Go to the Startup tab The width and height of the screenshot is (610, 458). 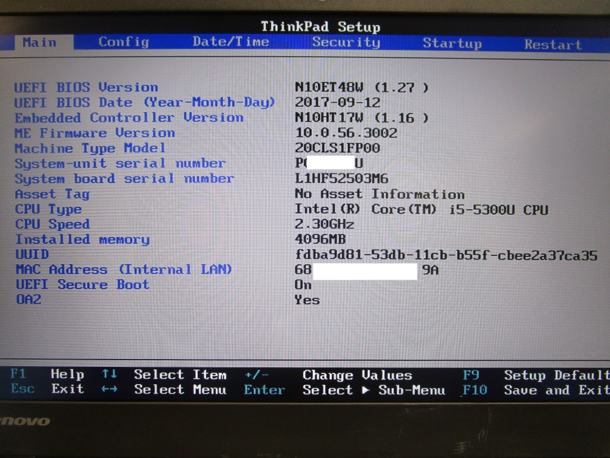tap(452, 43)
